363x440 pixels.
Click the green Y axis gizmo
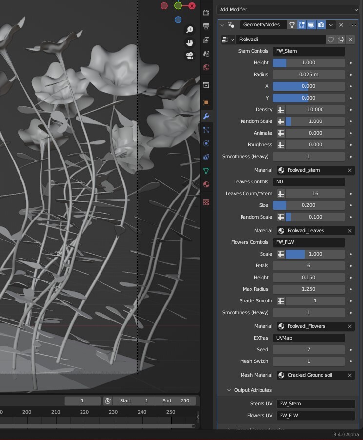coord(178,6)
